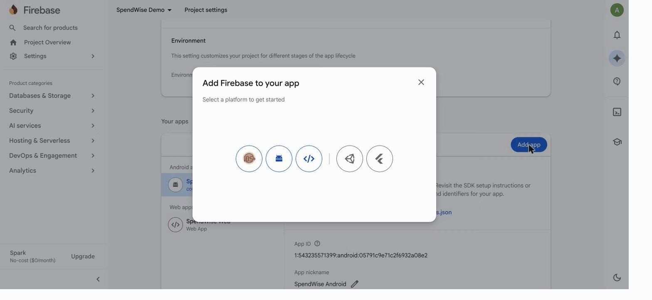
Task: Edit the app nickname pencil icon
Action: point(355,284)
